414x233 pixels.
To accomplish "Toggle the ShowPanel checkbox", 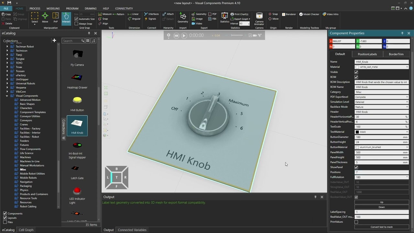I will coord(356,167).
